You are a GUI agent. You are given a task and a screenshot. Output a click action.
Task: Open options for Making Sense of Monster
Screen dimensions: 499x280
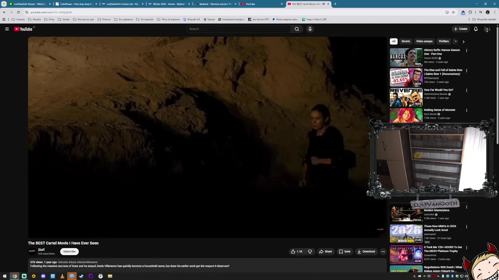(x=466, y=110)
